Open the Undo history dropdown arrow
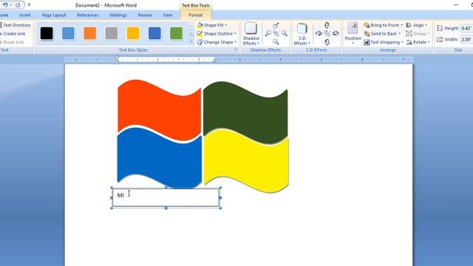Screen dimensions: 473x266 click(x=11, y=5)
